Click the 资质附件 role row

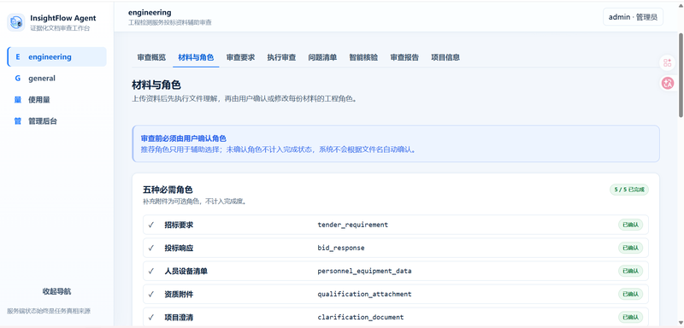pyautogui.click(x=396, y=294)
